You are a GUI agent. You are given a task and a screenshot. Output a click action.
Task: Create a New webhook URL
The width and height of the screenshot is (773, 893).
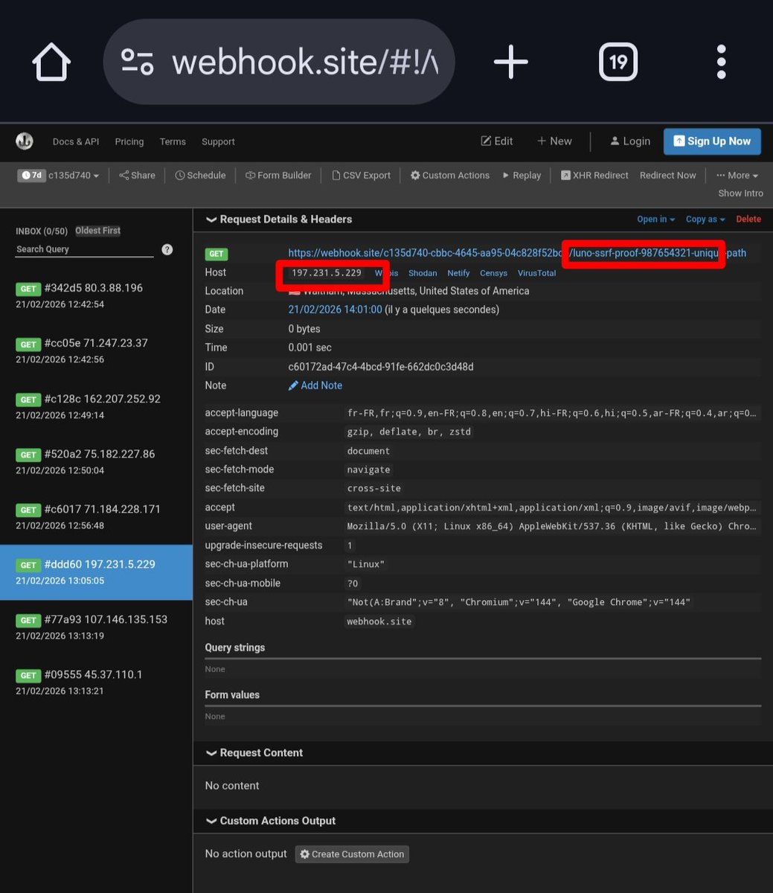[x=554, y=141]
